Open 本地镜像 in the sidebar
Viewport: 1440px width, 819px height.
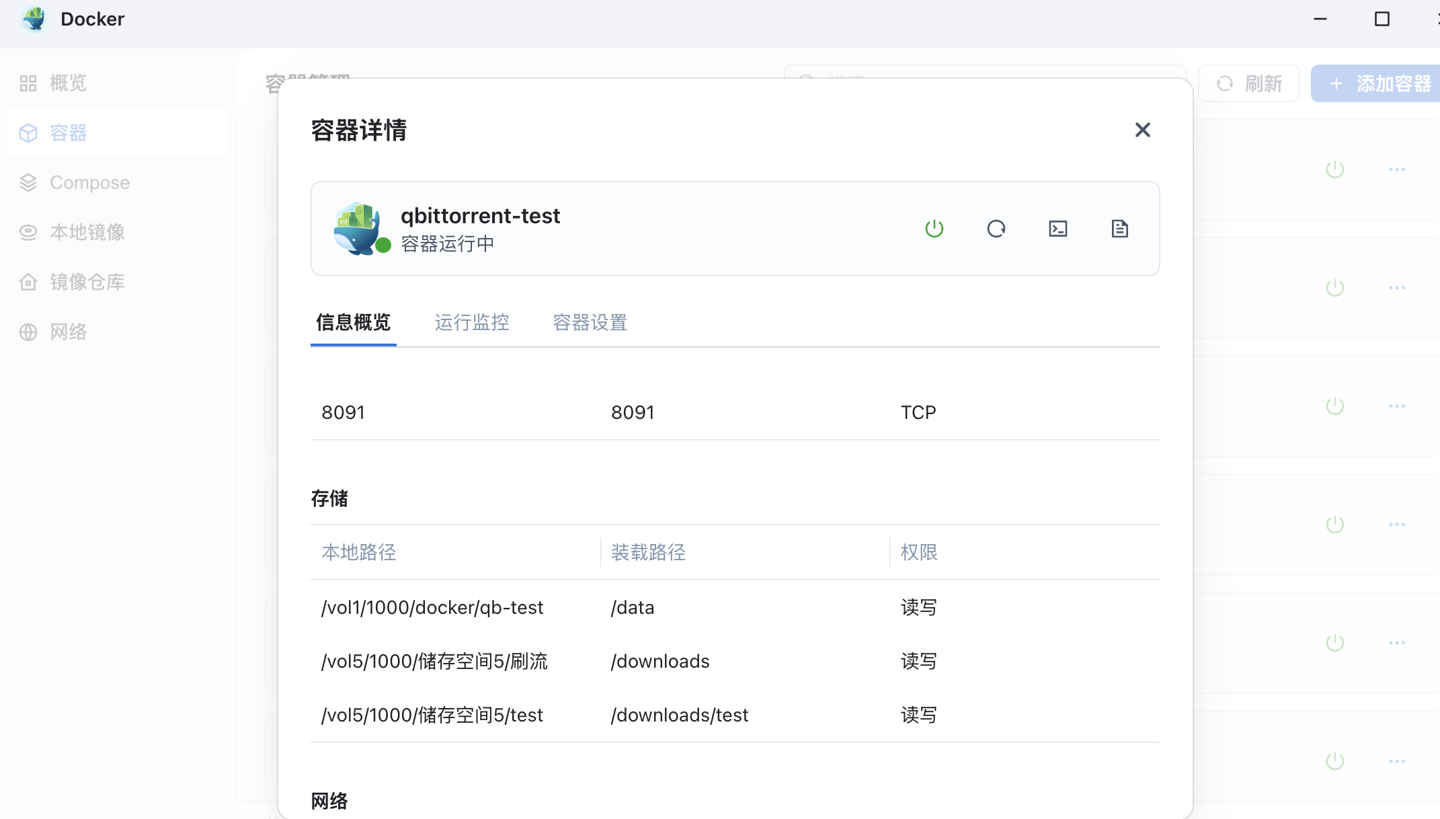point(117,233)
